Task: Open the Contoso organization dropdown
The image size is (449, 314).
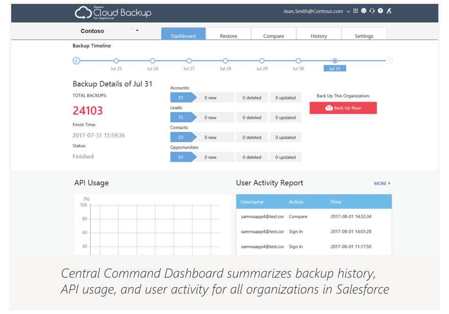Action: [x=137, y=30]
